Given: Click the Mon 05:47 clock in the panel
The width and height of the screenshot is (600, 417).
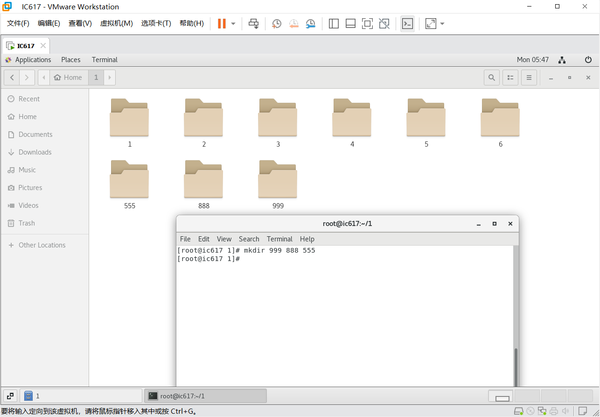Looking at the screenshot, I should point(533,60).
